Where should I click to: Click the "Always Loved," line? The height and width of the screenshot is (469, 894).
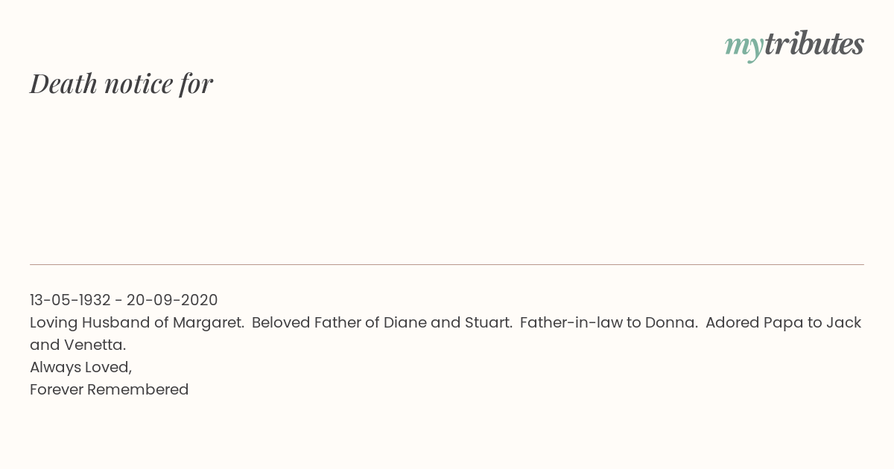coord(81,368)
